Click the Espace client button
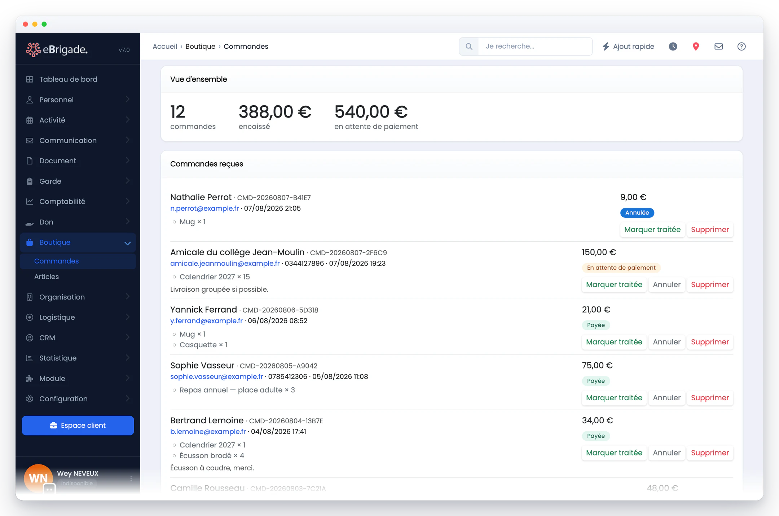779x516 pixels. [x=78, y=425]
